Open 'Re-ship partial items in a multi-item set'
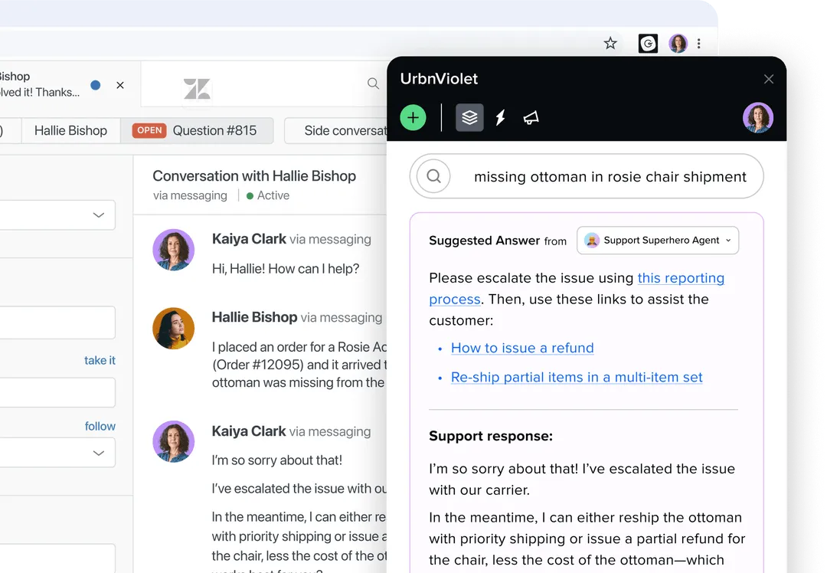The image size is (827, 573). [577, 377]
